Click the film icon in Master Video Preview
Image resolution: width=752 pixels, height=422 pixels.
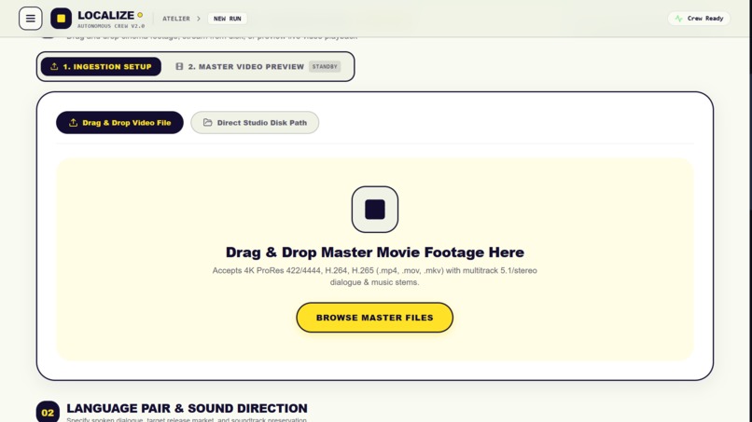pyautogui.click(x=179, y=66)
